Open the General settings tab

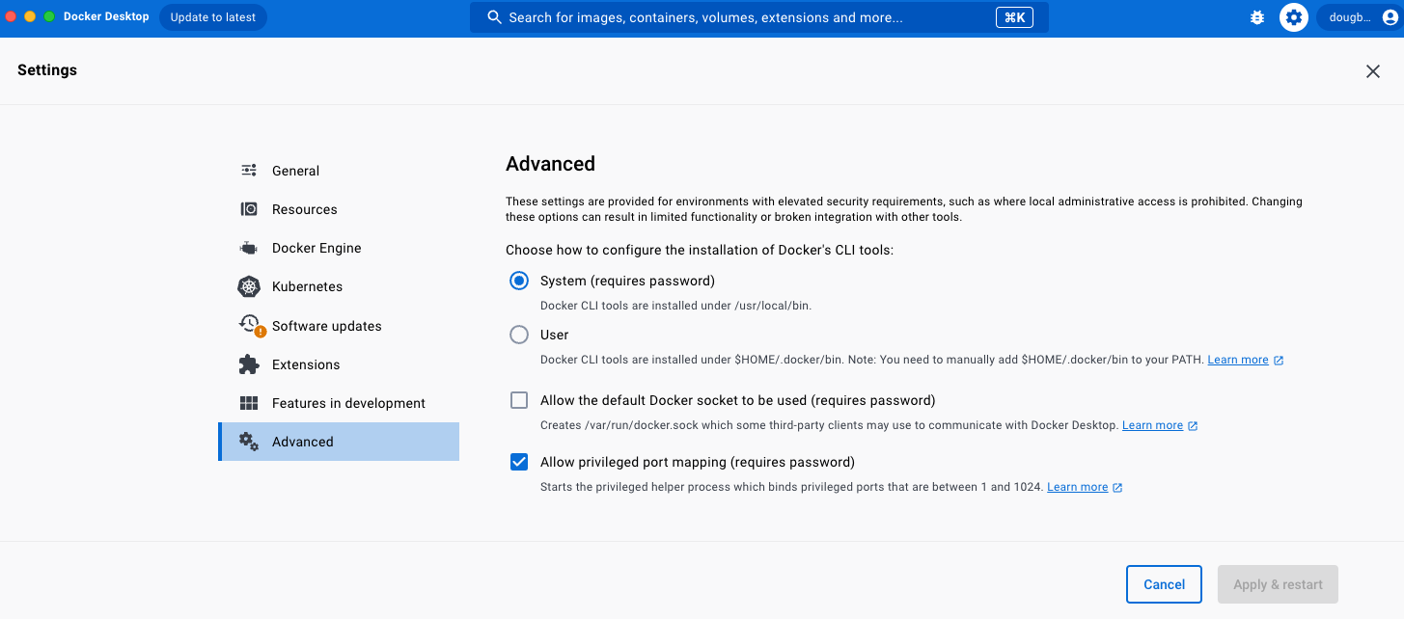(339, 171)
